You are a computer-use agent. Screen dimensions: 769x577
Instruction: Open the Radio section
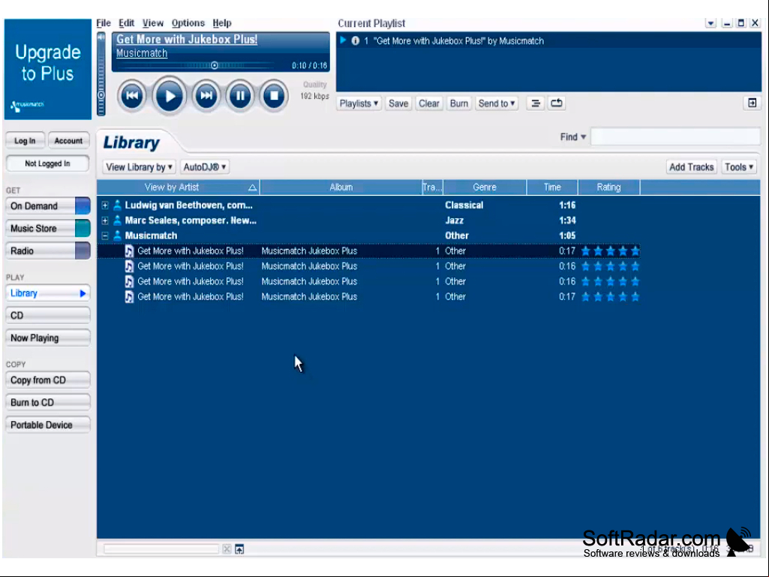[x=47, y=251]
